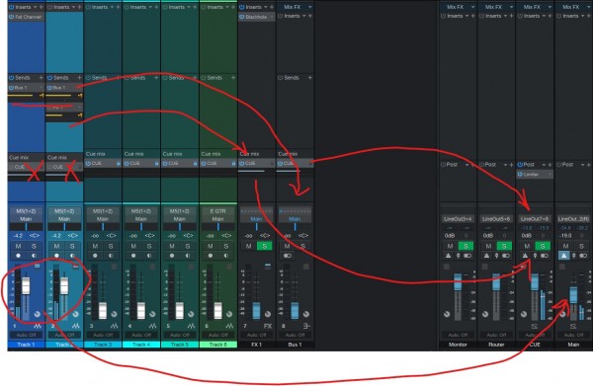This screenshot has width=593, height=386.
Task: Add a send on Bus 1 with plus
Action: tap(310, 78)
